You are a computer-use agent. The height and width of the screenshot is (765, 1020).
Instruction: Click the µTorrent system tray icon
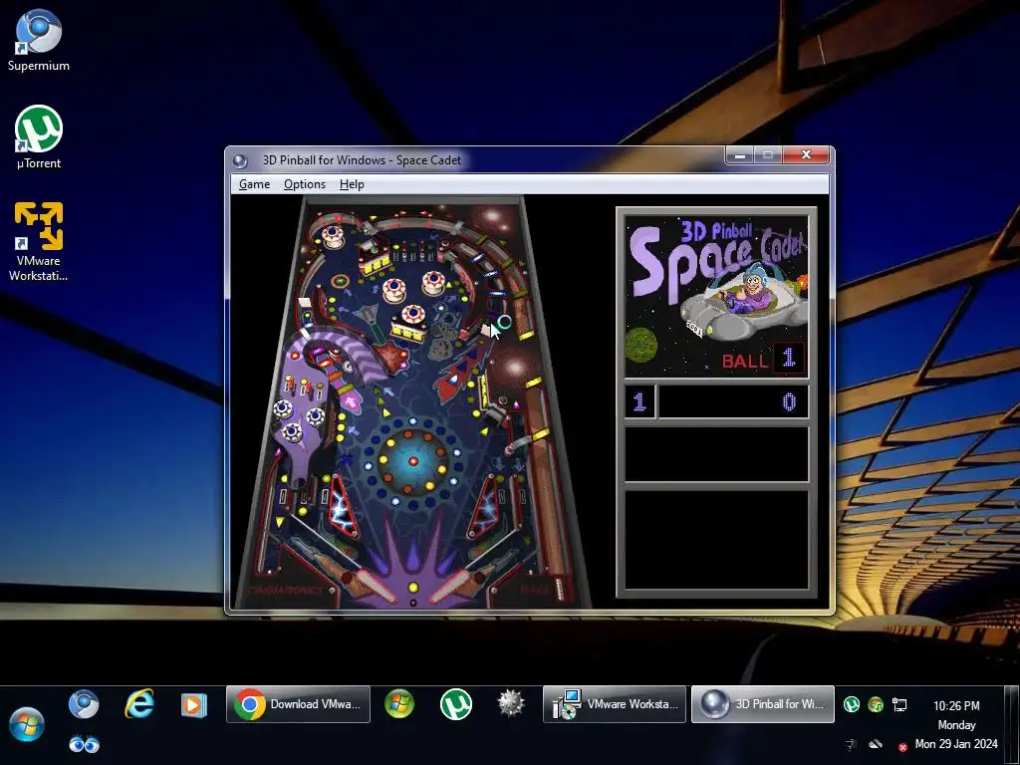[x=852, y=704]
